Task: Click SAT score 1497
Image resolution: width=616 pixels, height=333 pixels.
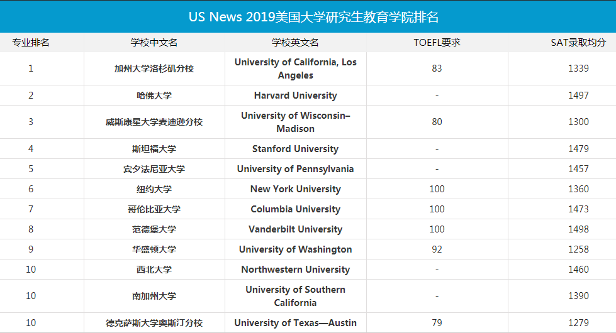Action: 578,96
